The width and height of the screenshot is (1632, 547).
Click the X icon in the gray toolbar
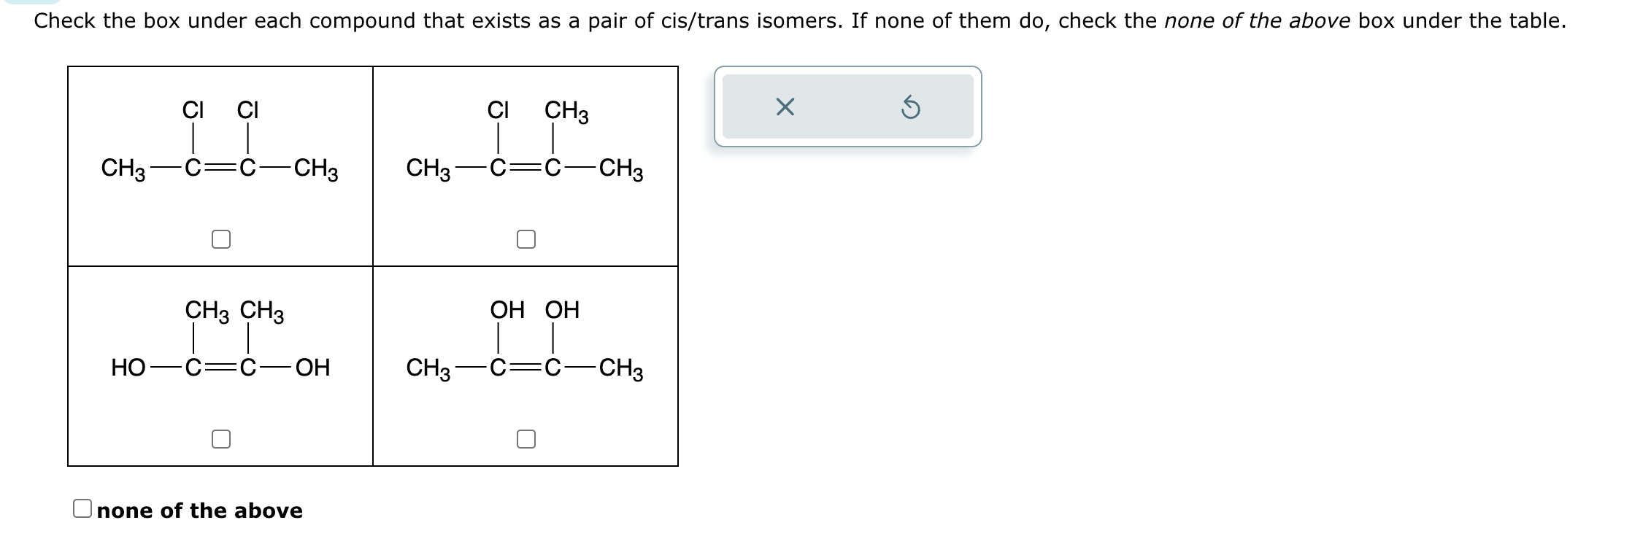(x=786, y=107)
